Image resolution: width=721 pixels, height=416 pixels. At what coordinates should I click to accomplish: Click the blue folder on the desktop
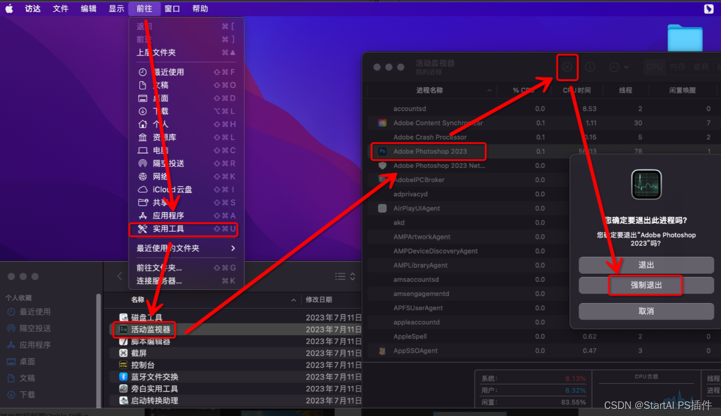click(x=685, y=38)
